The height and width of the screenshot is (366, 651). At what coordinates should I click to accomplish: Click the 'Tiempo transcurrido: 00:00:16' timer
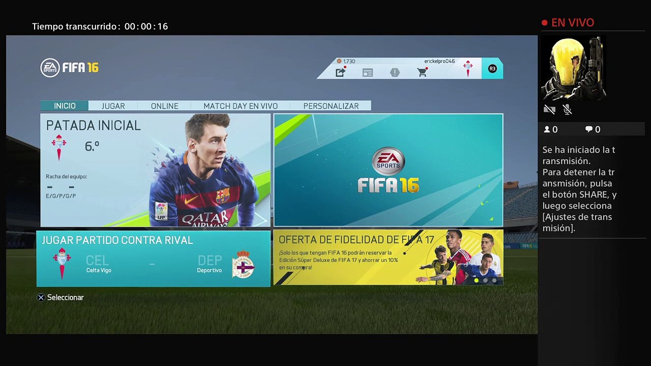[100, 26]
